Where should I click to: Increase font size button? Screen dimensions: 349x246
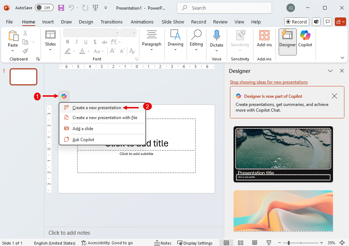(113, 51)
